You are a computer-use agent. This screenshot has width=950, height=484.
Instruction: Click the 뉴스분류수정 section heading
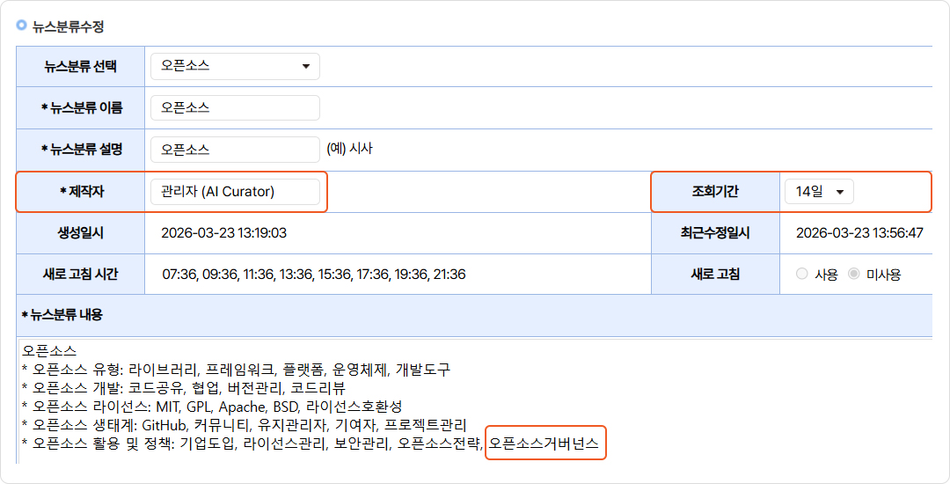pyautogui.click(x=69, y=26)
